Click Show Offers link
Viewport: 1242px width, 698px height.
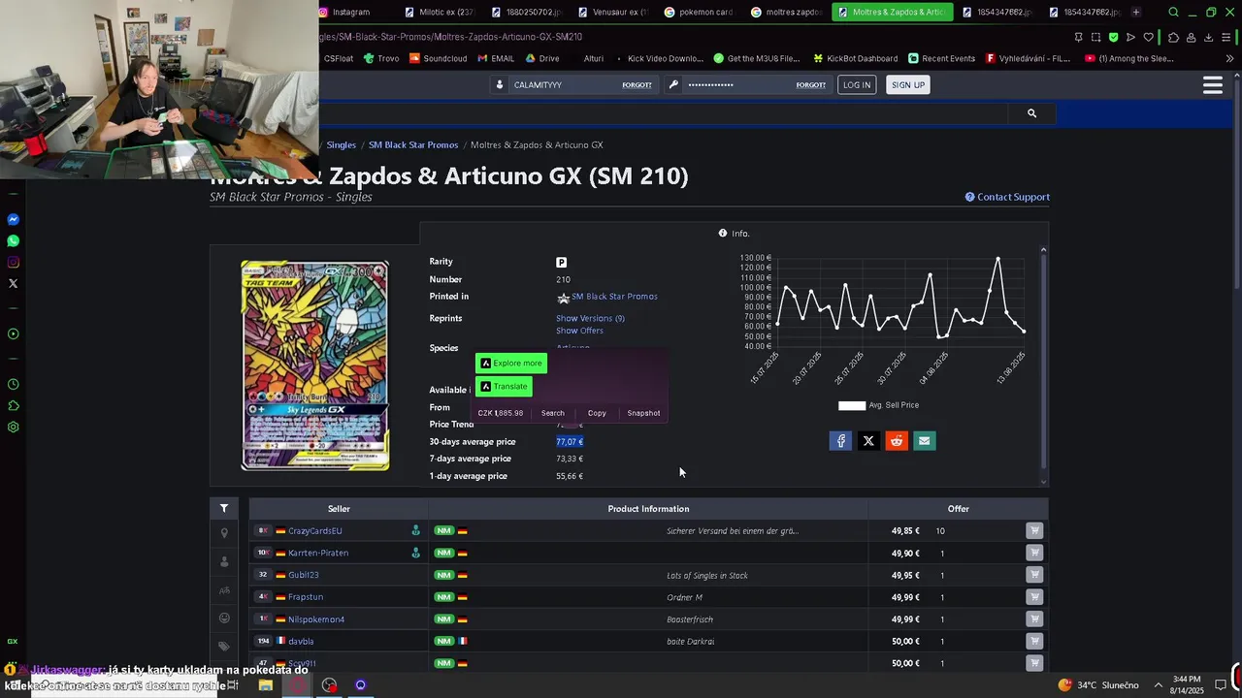(579, 331)
